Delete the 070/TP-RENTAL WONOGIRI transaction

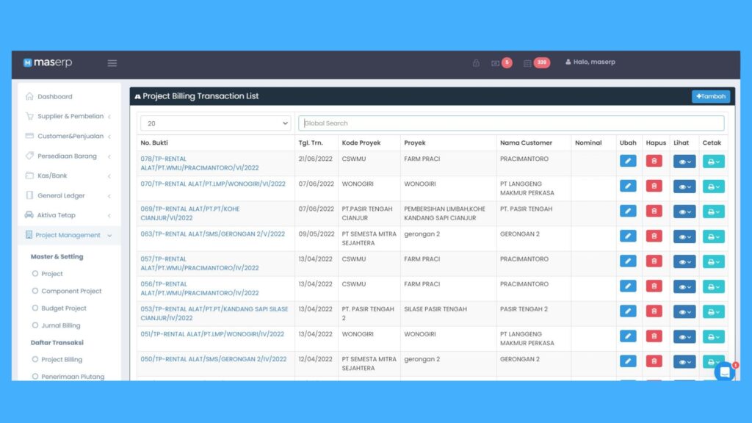[654, 187]
